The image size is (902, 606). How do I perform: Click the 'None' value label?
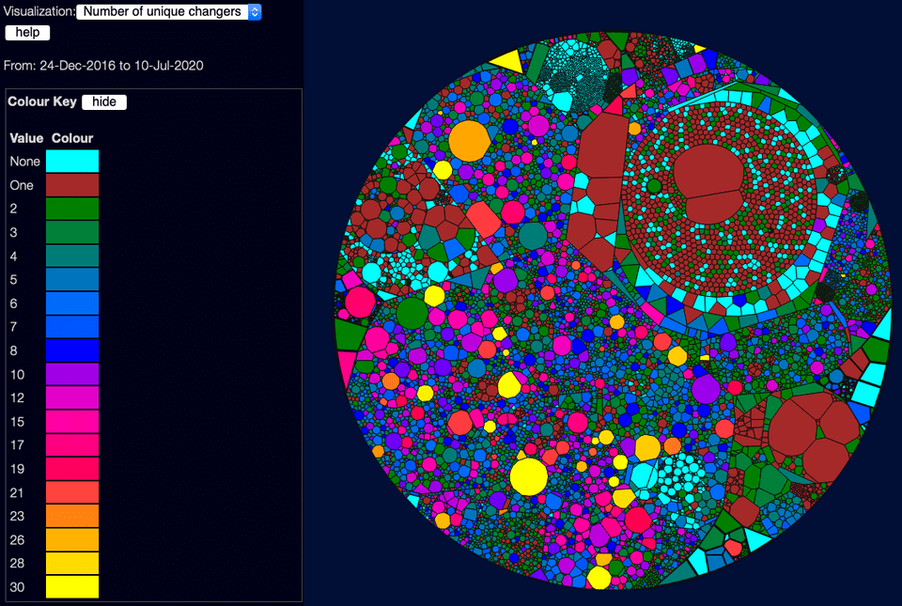point(24,162)
